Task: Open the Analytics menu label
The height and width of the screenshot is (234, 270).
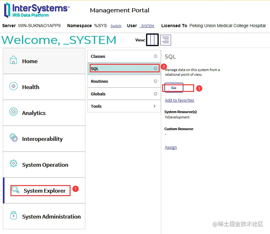Action: [x=34, y=113]
